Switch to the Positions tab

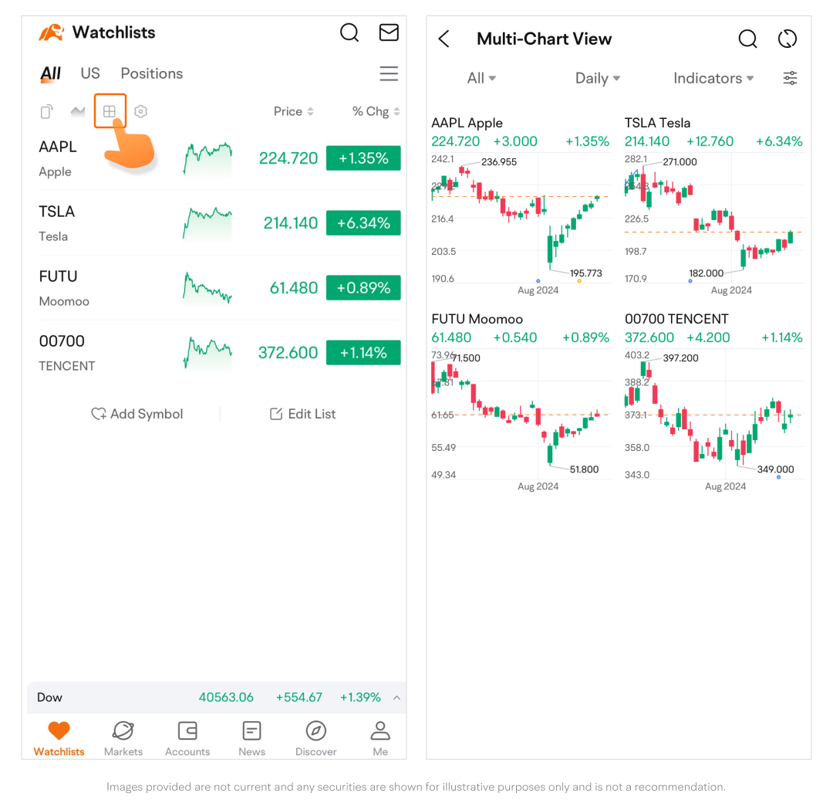tap(152, 73)
